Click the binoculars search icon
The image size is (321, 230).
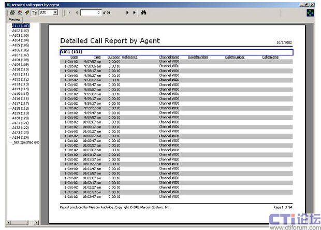143,12
